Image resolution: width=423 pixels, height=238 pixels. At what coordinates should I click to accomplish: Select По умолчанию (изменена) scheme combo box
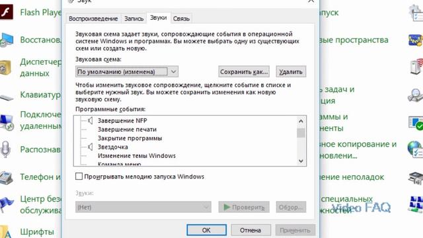127,71
